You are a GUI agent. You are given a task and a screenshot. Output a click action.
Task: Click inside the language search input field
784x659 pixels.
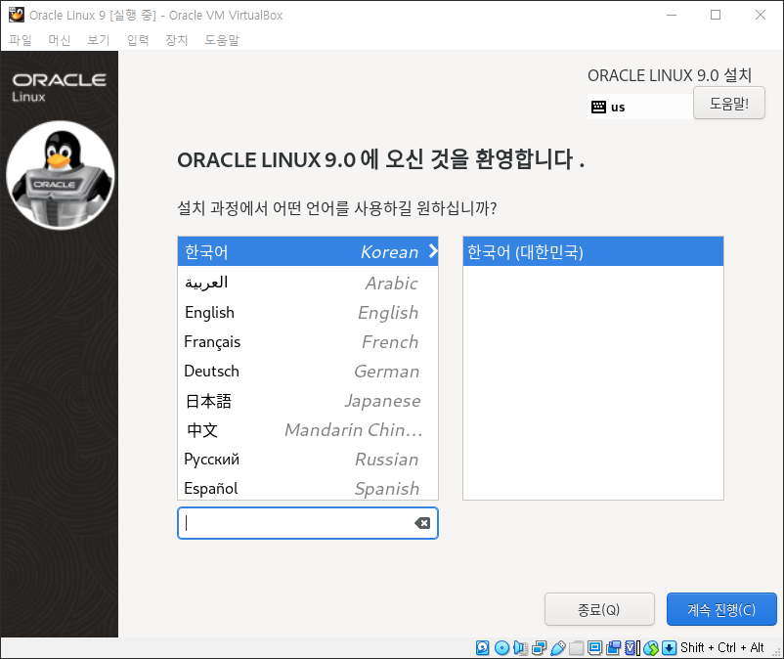pos(293,523)
